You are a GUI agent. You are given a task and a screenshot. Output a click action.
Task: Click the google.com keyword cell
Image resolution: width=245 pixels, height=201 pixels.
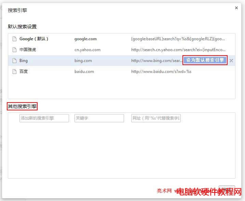point(85,39)
